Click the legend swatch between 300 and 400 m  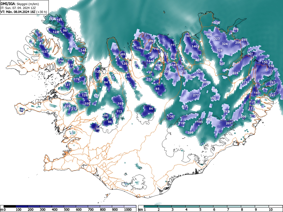(46, 206)
